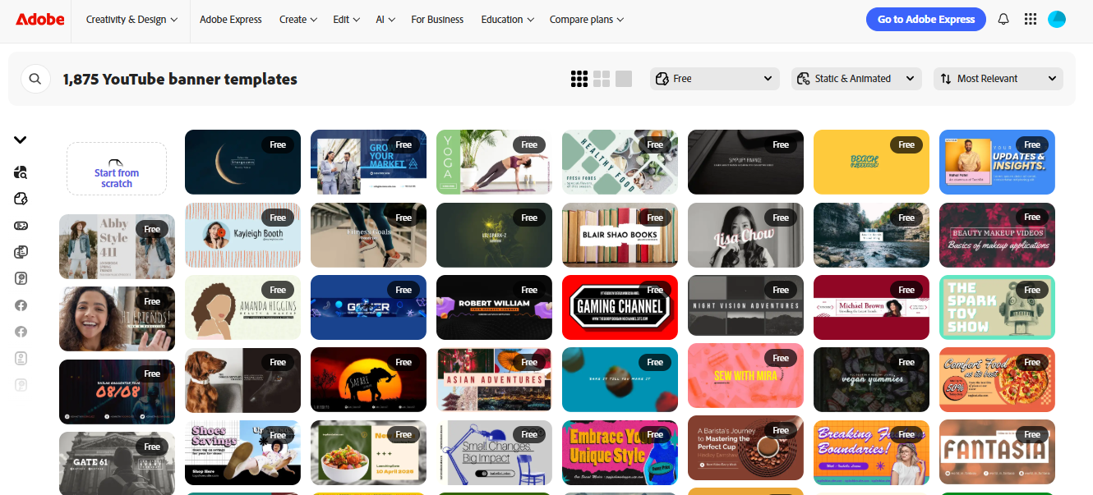This screenshot has width=1093, height=495.
Task: Click the Go to Adobe Express button
Action: [x=925, y=19]
